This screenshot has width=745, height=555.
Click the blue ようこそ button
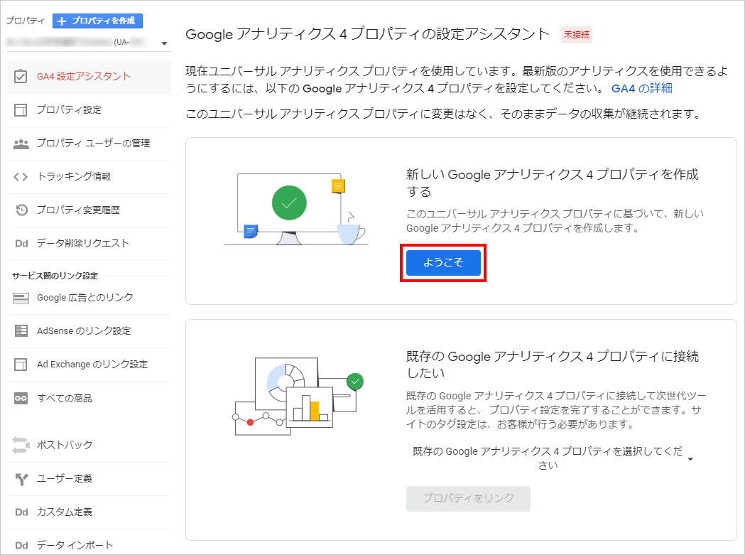(x=443, y=262)
